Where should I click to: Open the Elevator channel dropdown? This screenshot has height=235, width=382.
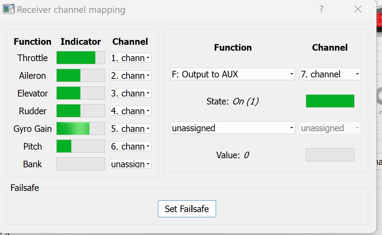point(130,93)
